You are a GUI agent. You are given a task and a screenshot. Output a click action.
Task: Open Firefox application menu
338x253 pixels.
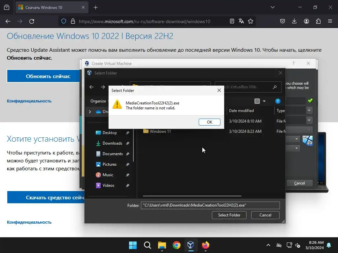[x=330, y=21]
